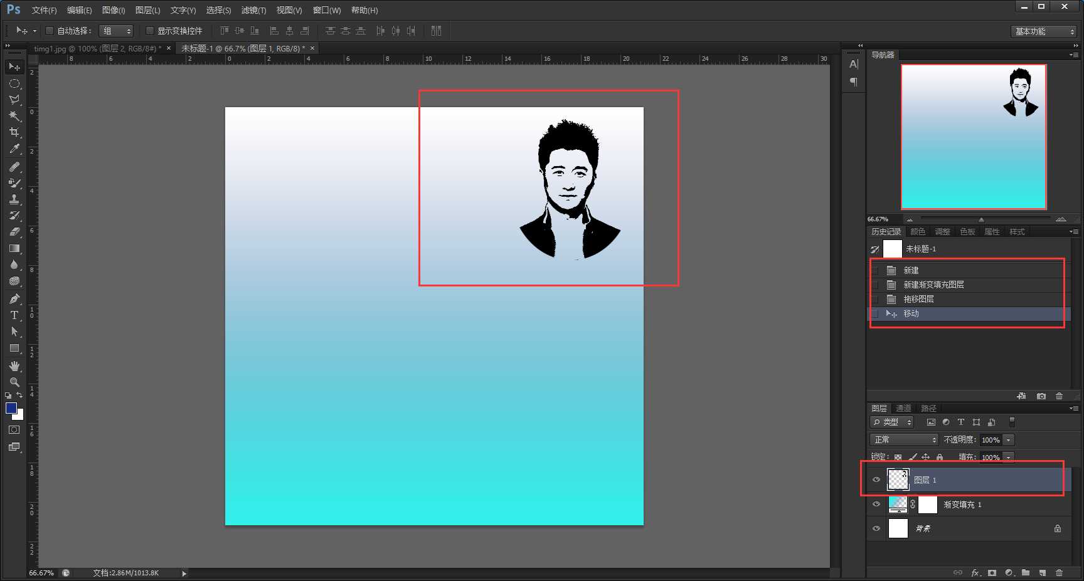Select the Magic Wand tool
1084x581 pixels.
pos(14,116)
